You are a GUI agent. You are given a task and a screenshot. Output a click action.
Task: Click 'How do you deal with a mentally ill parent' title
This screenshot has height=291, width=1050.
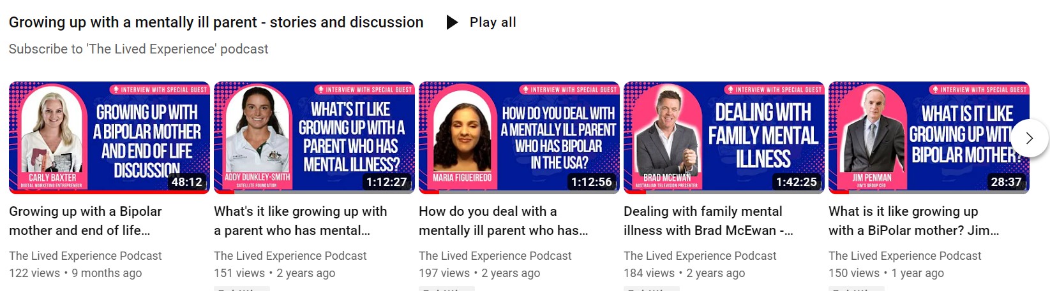click(x=503, y=221)
